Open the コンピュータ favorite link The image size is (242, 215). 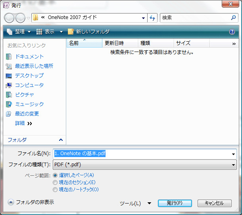29,85
